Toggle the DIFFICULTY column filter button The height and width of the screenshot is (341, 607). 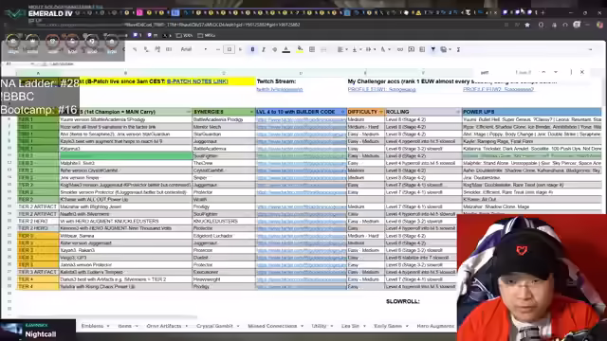point(381,112)
